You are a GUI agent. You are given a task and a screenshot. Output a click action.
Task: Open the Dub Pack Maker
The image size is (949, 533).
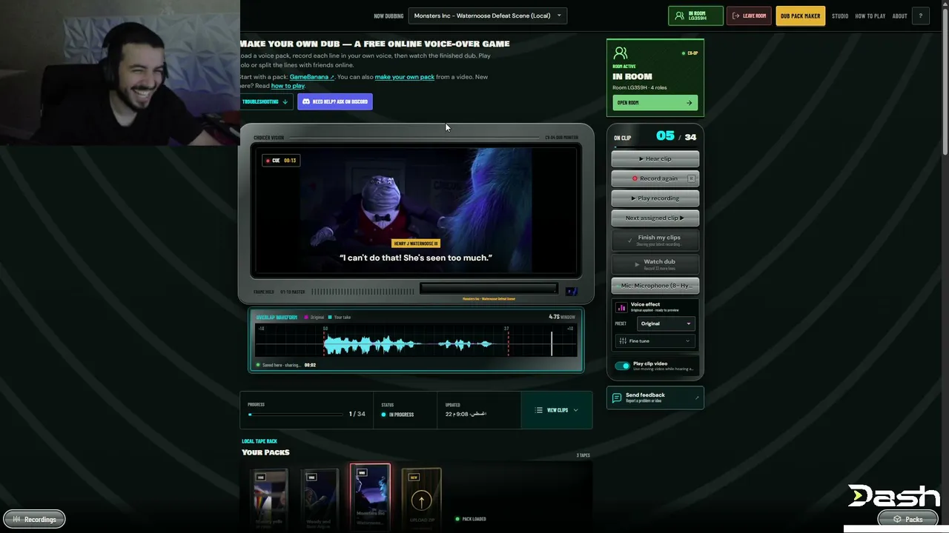point(800,16)
